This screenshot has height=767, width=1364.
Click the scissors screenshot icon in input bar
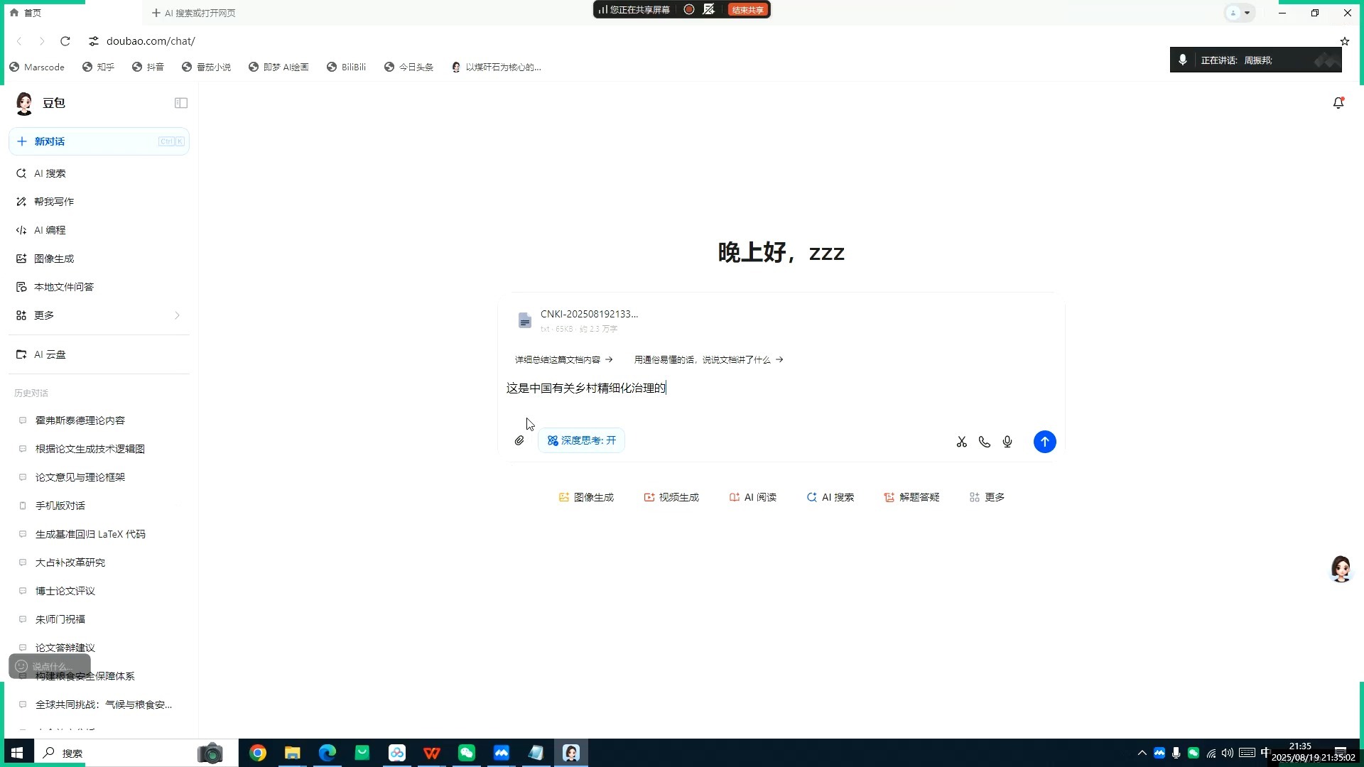coord(961,441)
